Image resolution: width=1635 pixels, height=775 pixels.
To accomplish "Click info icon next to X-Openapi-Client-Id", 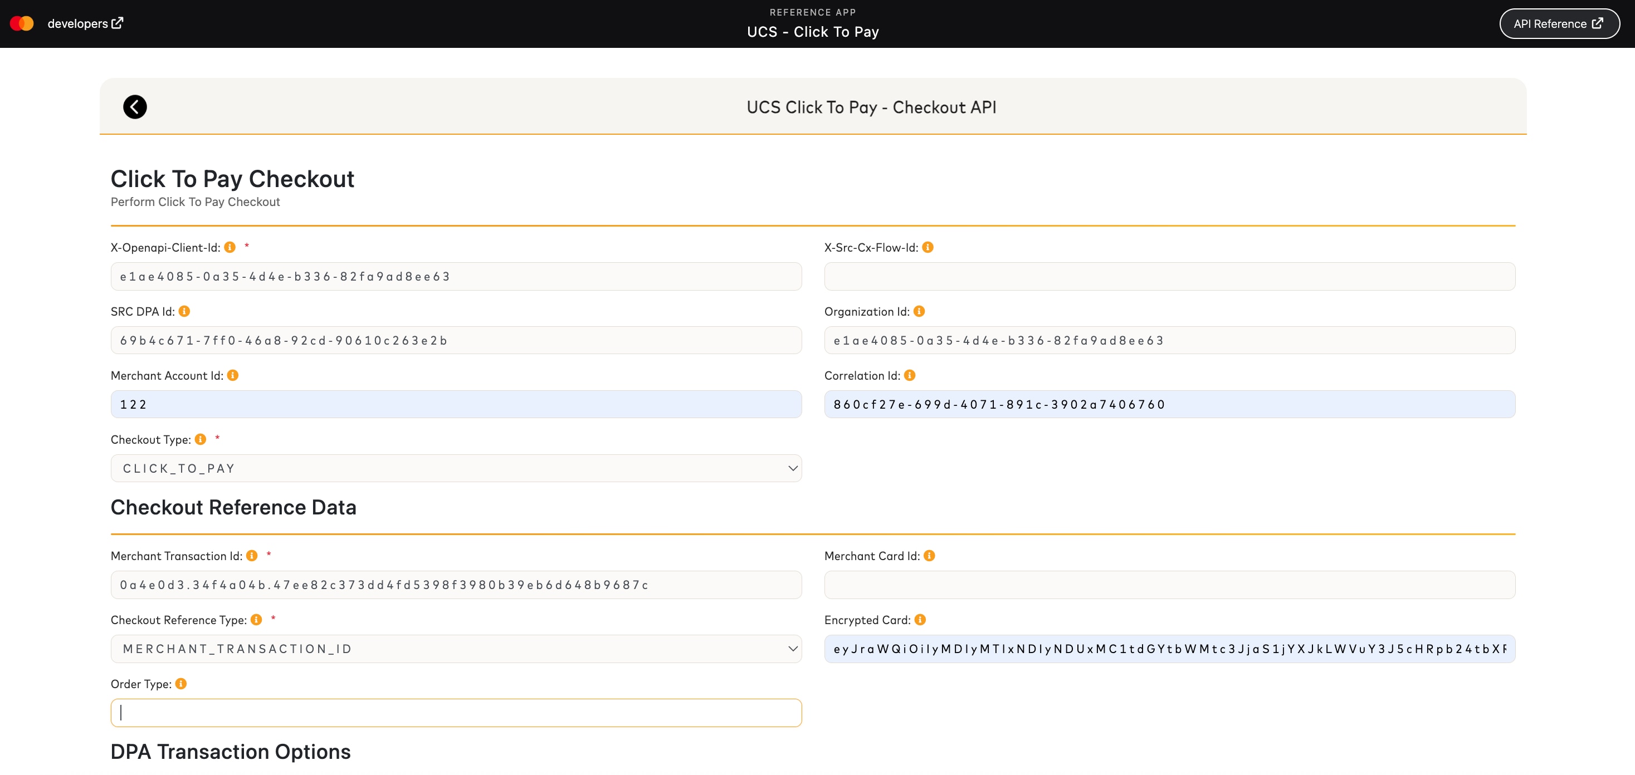I will tap(230, 247).
